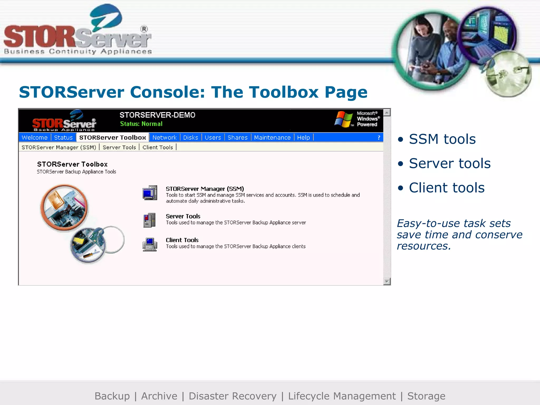Click the 'Tools used to manage ... Appliance clients' description
The width and height of the screenshot is (540, 405).
(235, 246)
